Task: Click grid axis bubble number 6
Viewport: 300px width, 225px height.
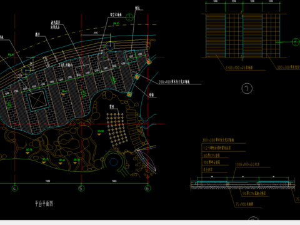Action: (x=147, y=188)
